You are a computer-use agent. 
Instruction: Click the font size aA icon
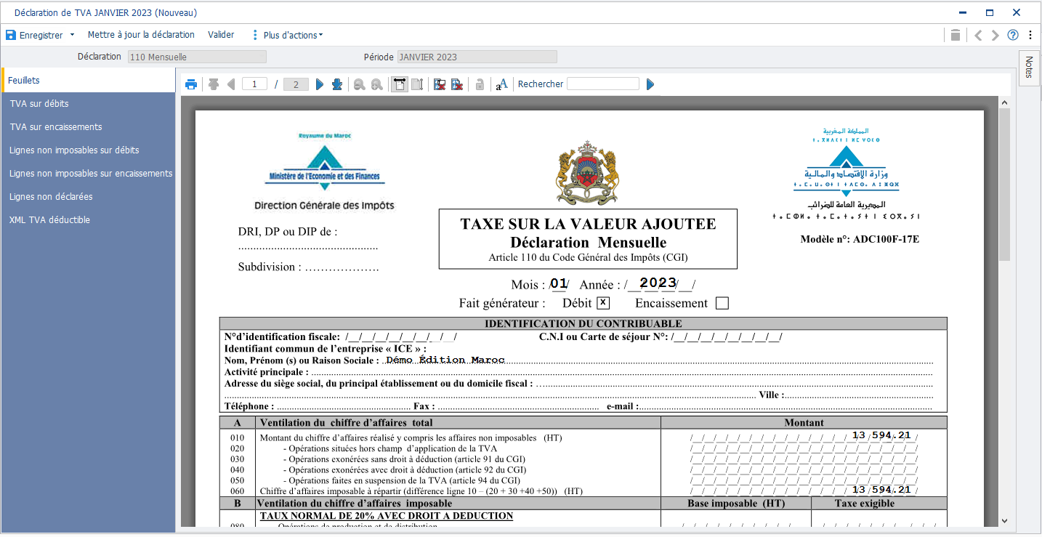point(501,84)
